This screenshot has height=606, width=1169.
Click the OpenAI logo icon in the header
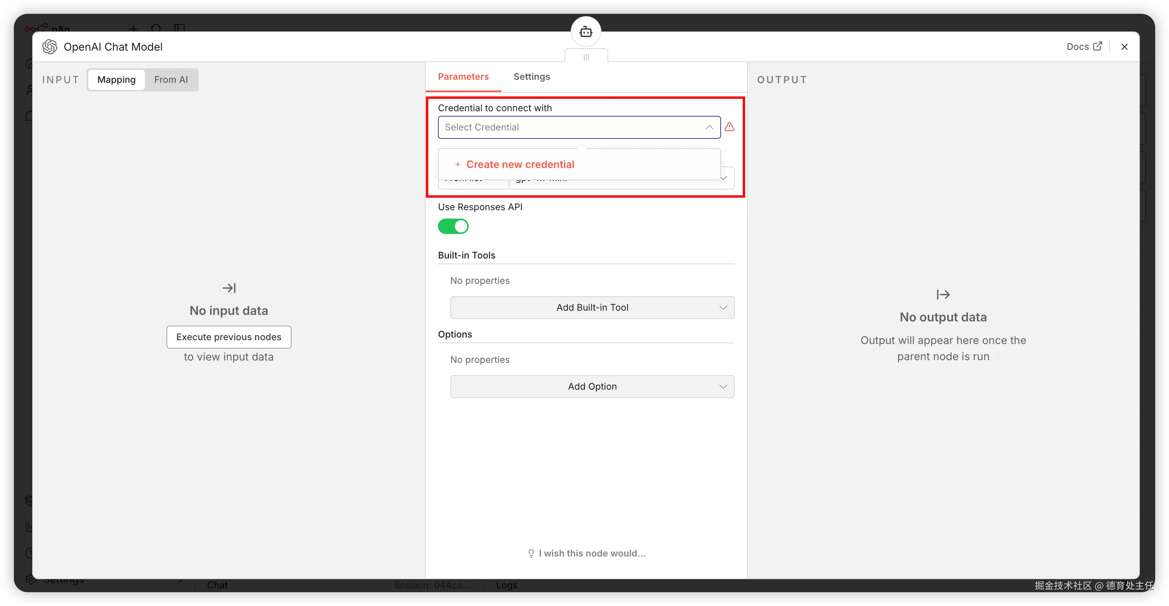pyautogui.click(x=49, y=47)
